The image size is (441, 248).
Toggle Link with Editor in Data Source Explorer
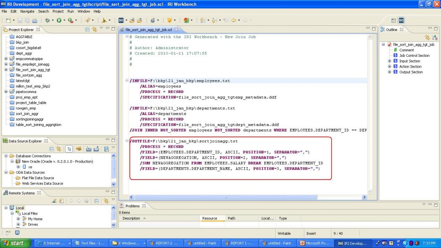[x=59, y=149]
